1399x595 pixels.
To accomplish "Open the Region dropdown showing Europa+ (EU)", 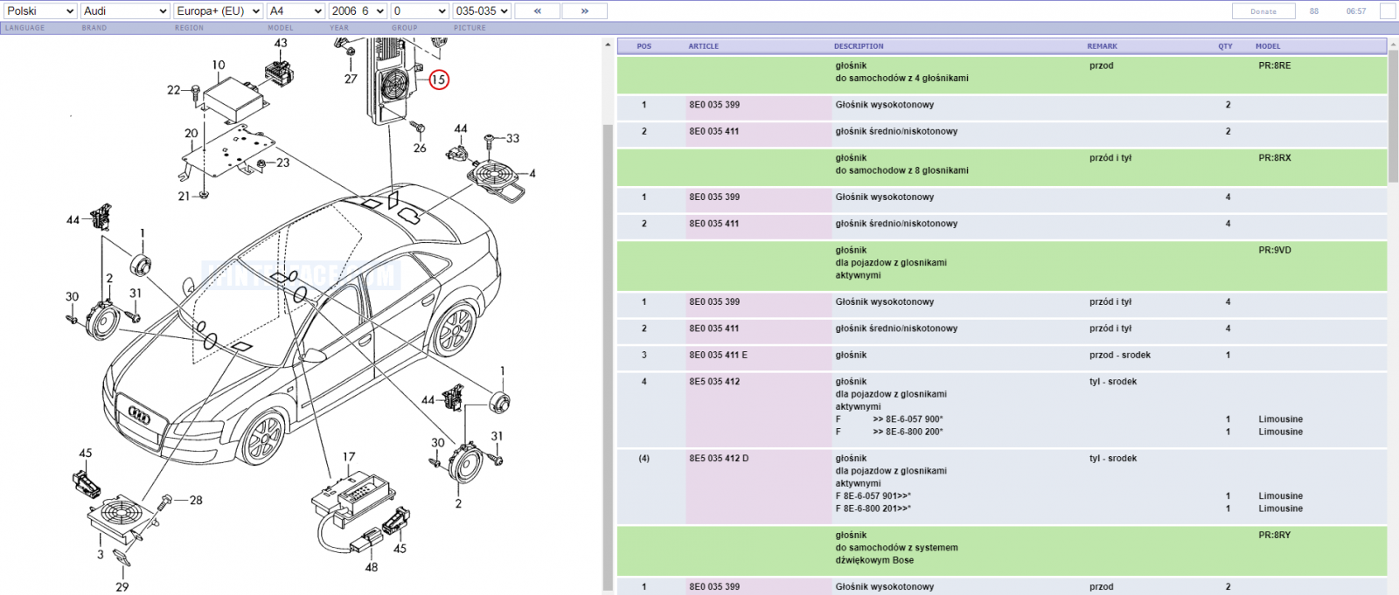I will click(x=219, y=11).
